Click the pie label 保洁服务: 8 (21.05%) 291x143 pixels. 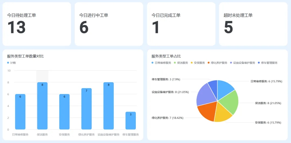pyautogui.click(x=268, y=103)
